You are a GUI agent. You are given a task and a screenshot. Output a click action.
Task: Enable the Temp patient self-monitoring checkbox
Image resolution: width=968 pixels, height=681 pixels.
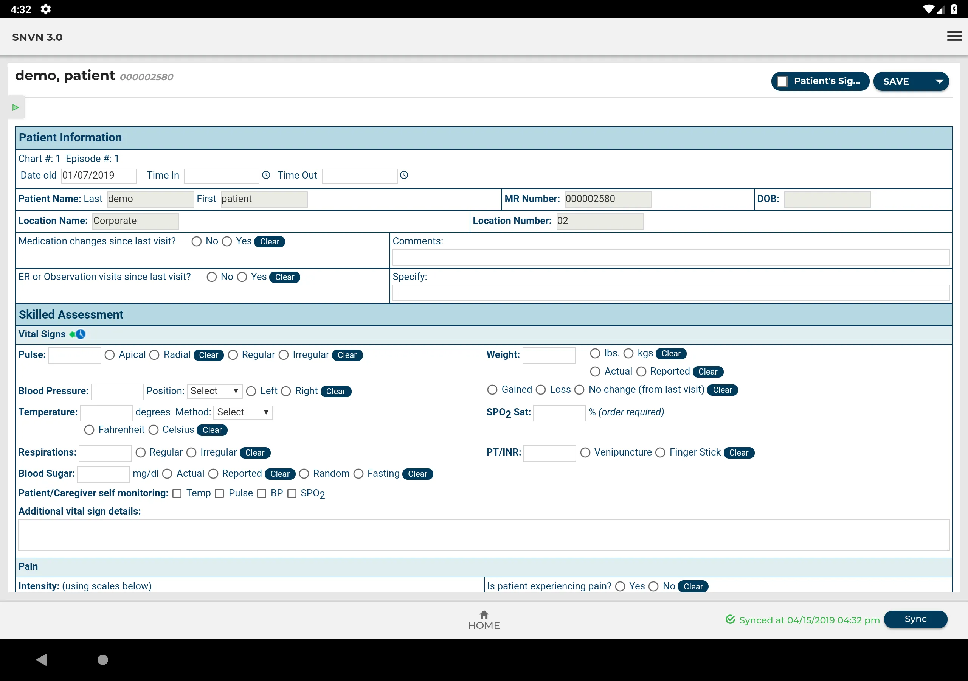[177, 493]
